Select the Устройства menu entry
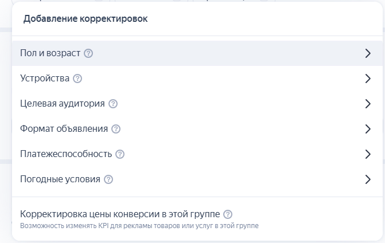 pos(197,79)
